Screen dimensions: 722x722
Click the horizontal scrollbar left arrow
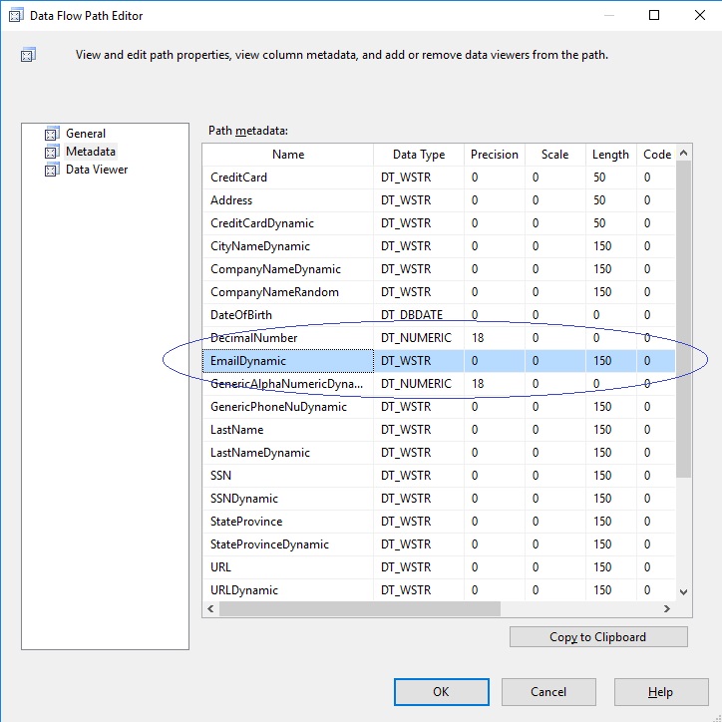point(210,608)
